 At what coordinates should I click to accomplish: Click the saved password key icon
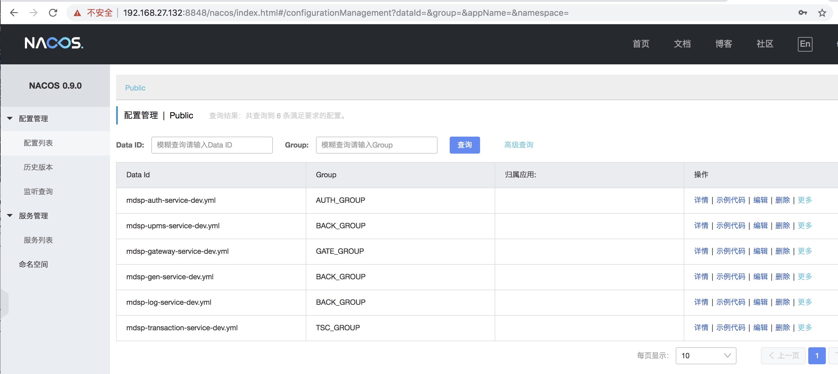click(802, 13)
